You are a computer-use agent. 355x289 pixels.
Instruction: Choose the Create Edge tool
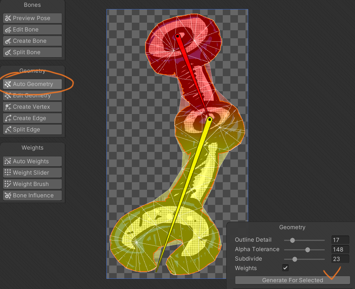click(32, 118)
